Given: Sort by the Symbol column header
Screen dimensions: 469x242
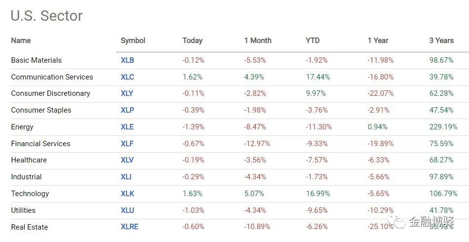Looking at the screenshot, I should coord(133,40).
